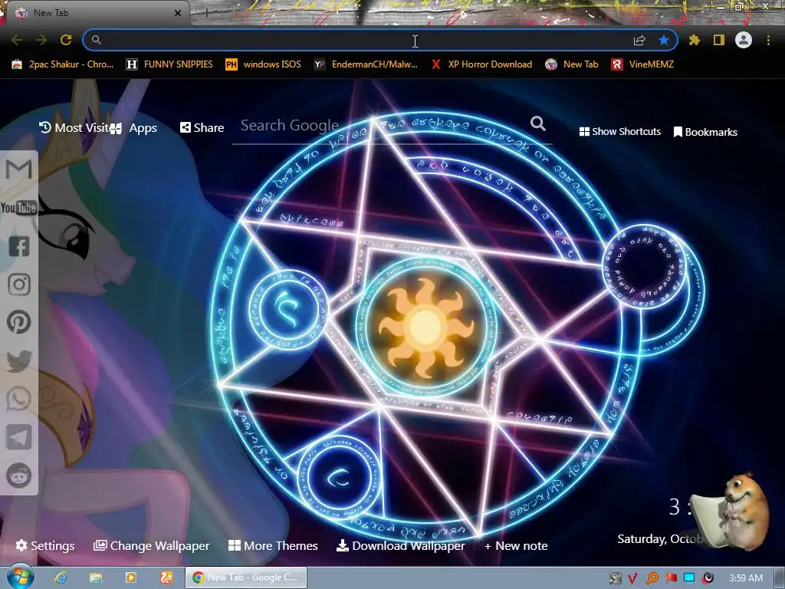Click the bookmark star icon
The height and width of the screenshot is (589, 785).
click(x=664, y=40)
